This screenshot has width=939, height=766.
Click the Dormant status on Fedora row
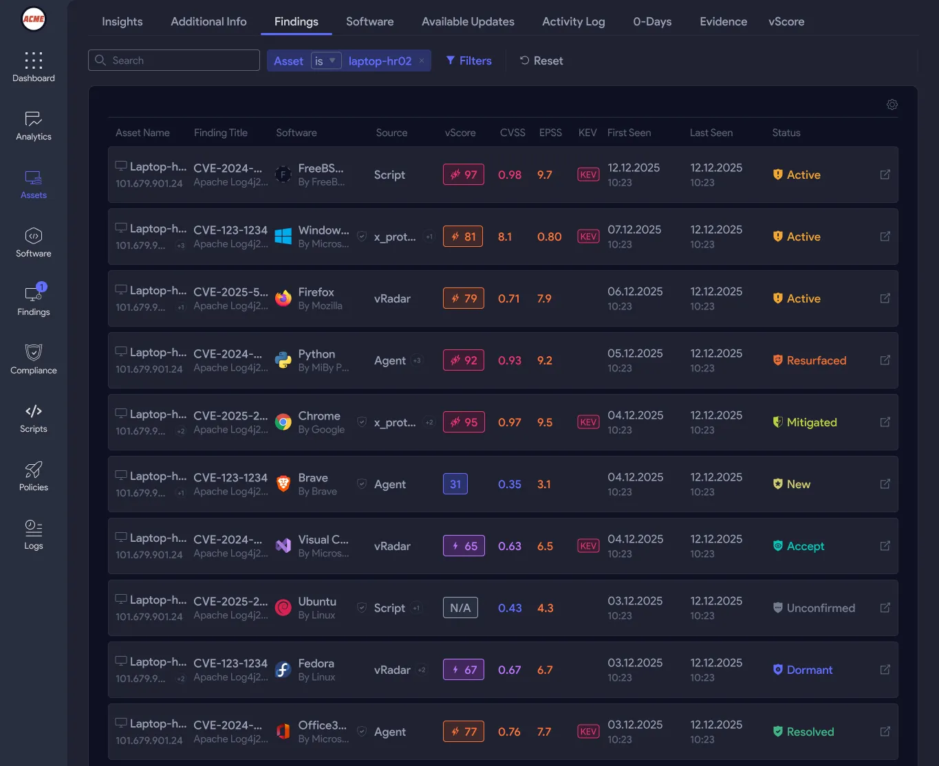(803, 670)
